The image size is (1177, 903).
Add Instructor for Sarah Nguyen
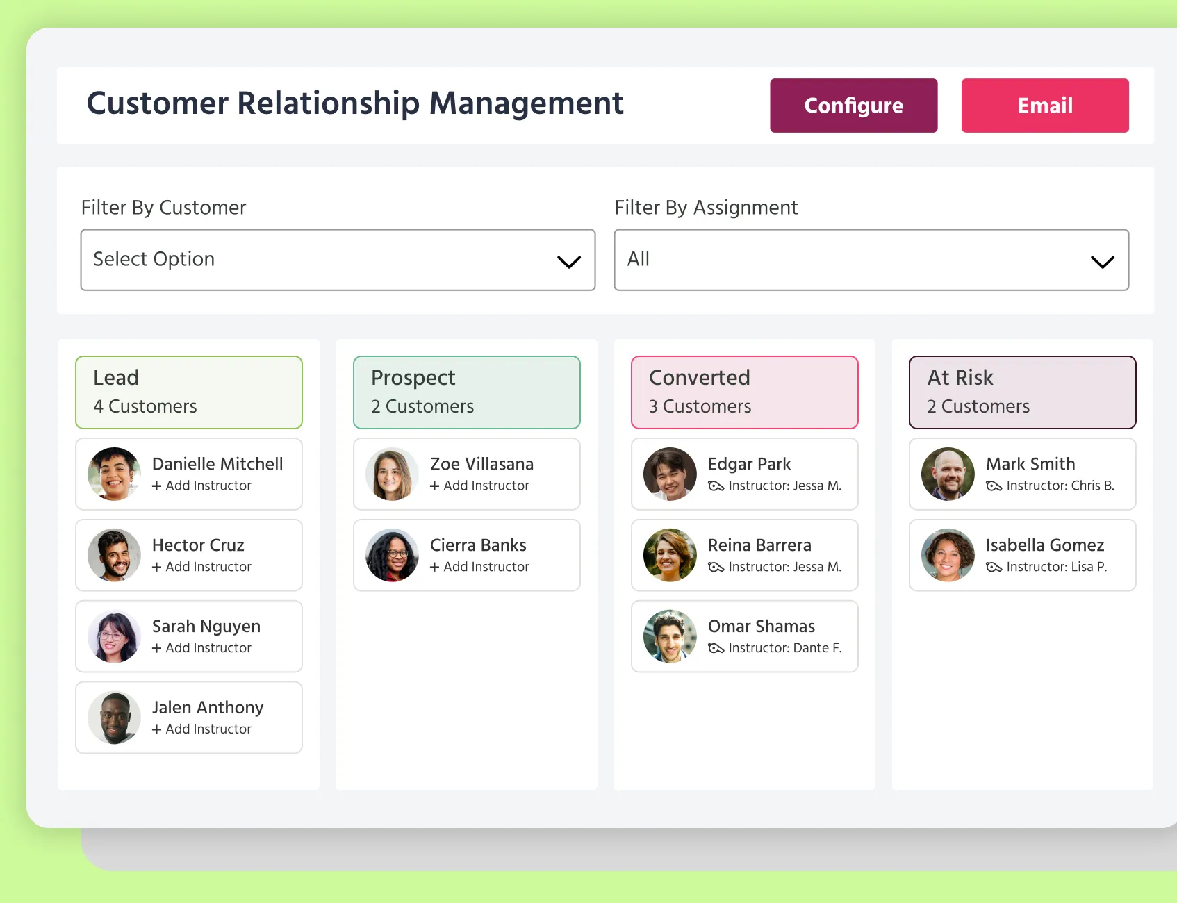tap(201, 648)
